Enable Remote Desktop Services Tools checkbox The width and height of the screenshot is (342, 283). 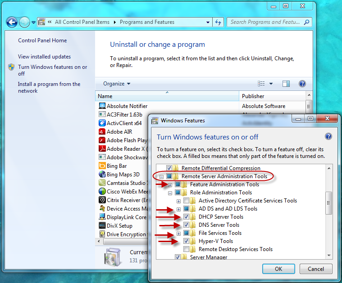point(187,249)
